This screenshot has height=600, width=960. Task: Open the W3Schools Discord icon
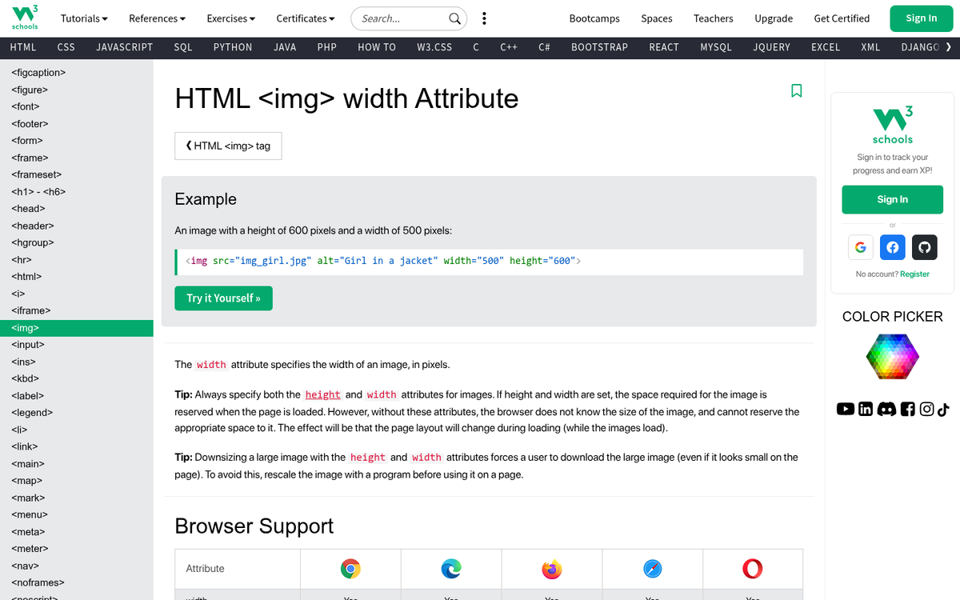(886, 409)
